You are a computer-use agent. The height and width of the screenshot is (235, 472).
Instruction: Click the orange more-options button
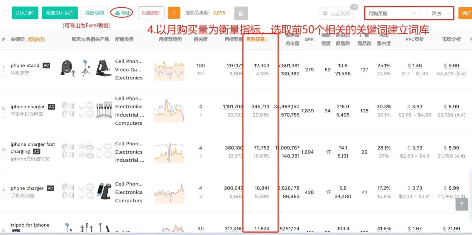click(x=174, y=13)
